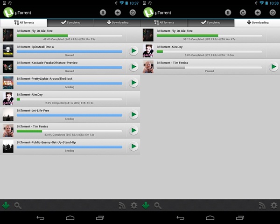
Task: Play BitTorrent-Jet-Life-Free torrent
Action: 133,114
